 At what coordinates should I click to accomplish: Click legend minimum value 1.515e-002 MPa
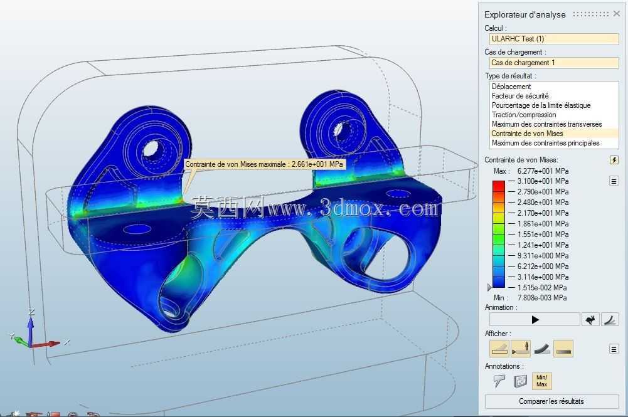tap(542, 288)
